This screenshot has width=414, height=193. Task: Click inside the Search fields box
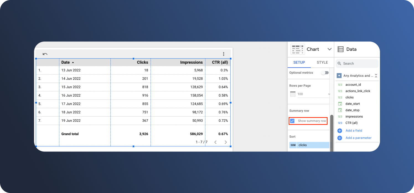coord(357,63)
